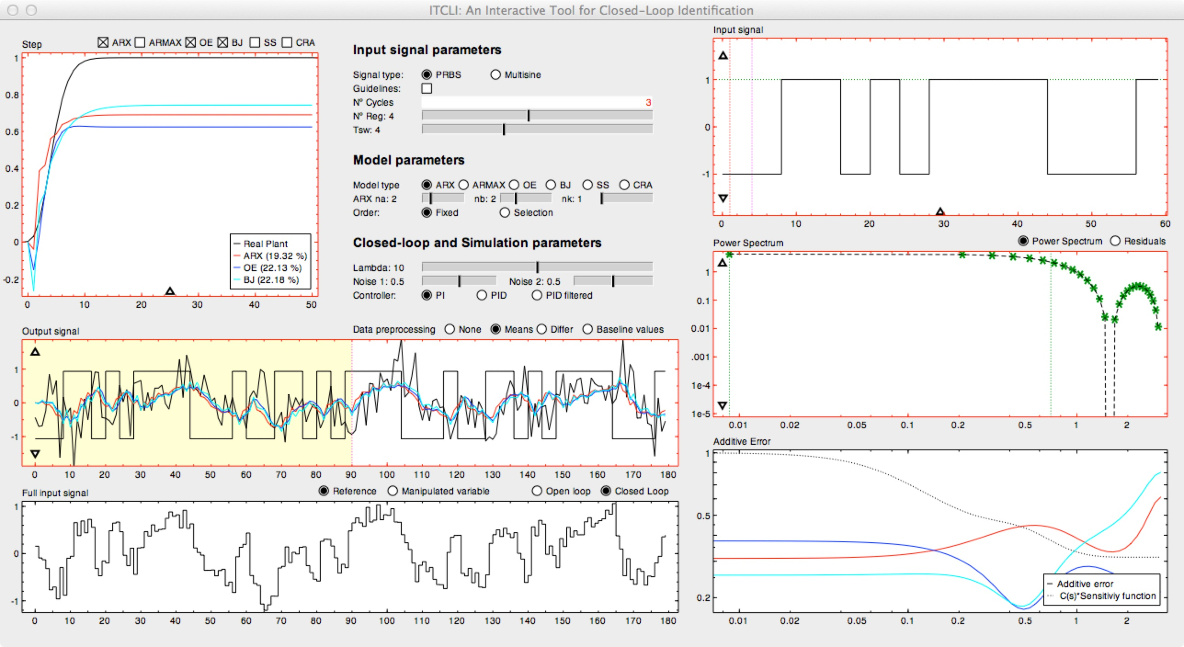This screenshot has height=647, width=1184.
Task: Click up triangle in Output signal plot
Action: click(35, 352)
